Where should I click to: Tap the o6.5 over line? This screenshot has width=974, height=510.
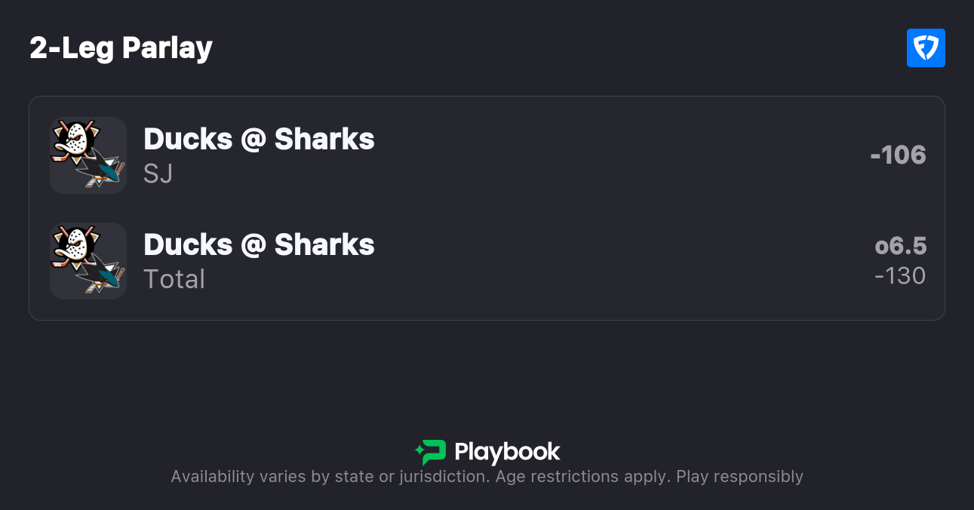[x=901, y=246]
